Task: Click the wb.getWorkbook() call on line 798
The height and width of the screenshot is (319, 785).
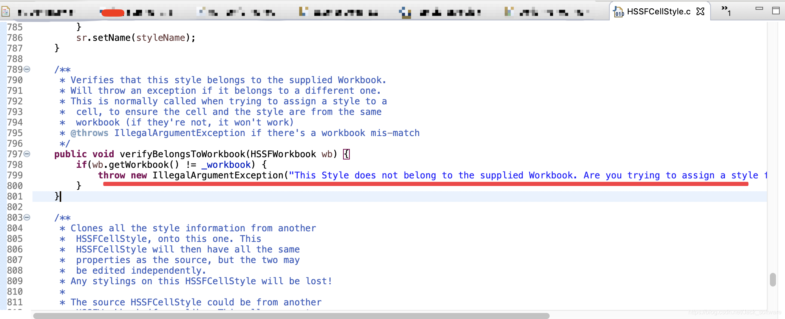Action: pos(136,165)
